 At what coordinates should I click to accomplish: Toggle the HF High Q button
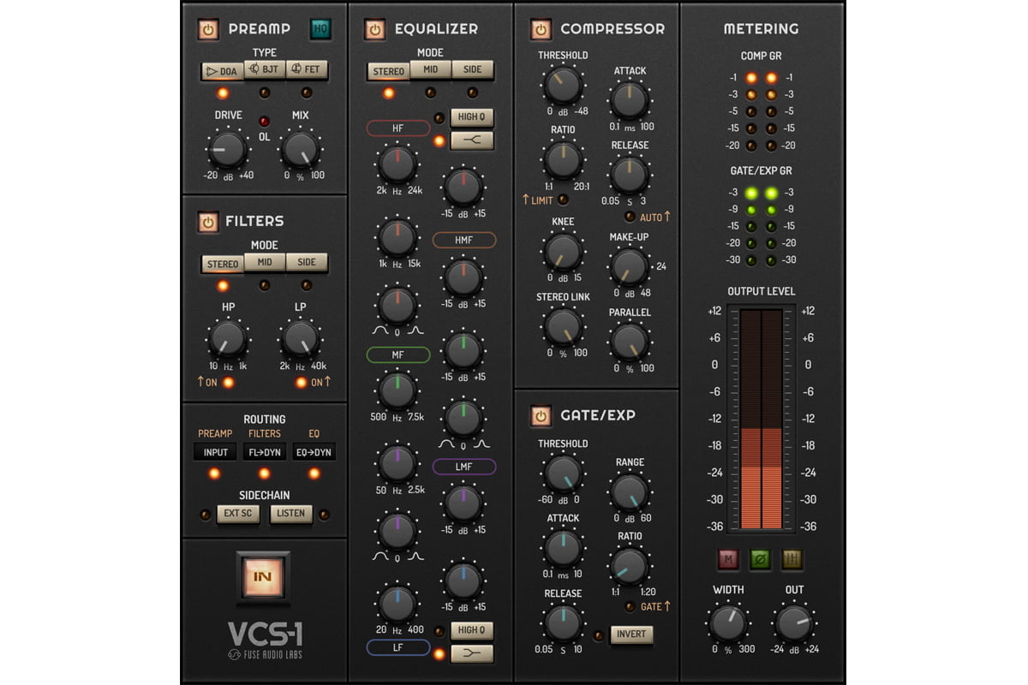[472, 117]
